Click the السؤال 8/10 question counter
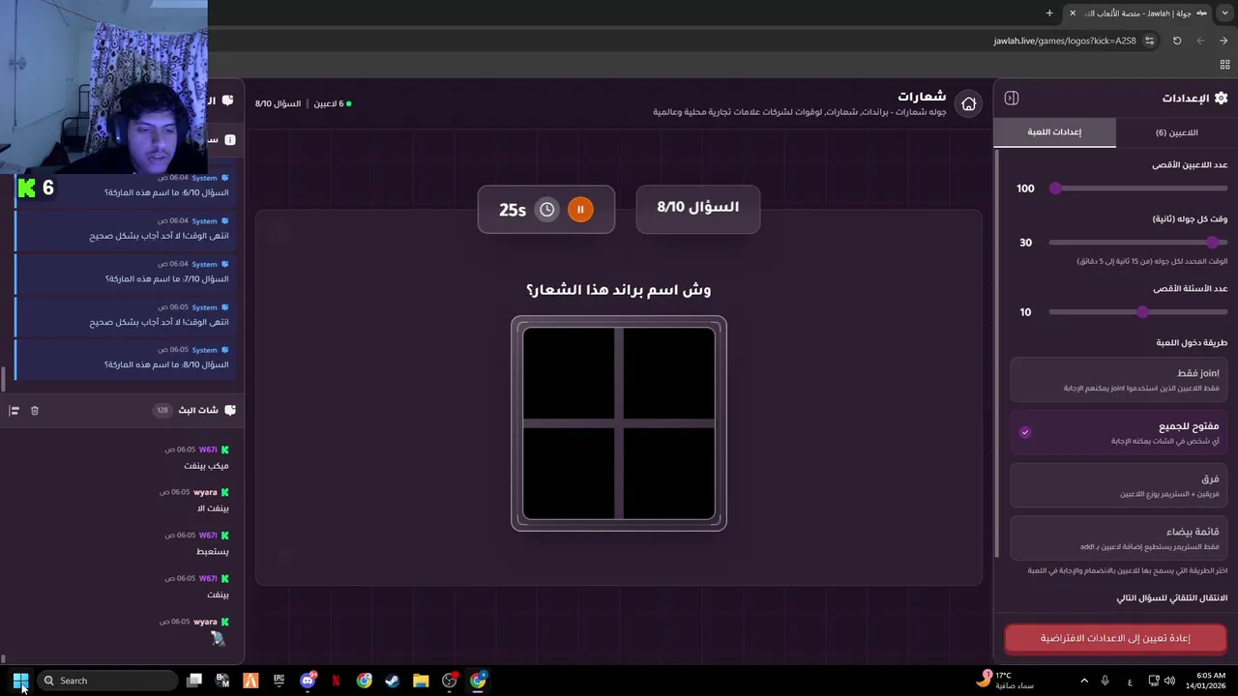 (x=698, y=208)
